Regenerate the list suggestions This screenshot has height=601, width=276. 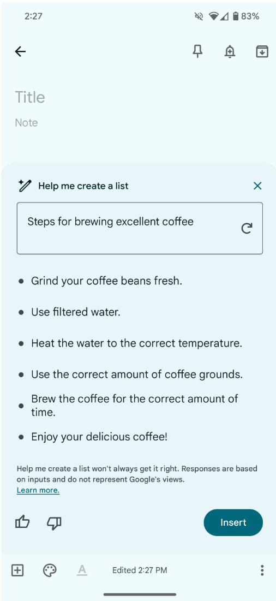point(247,228)
